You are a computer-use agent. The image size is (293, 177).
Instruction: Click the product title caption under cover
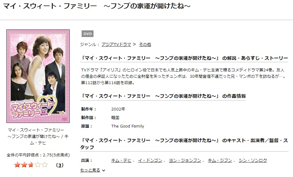click(x=38, y=136)
